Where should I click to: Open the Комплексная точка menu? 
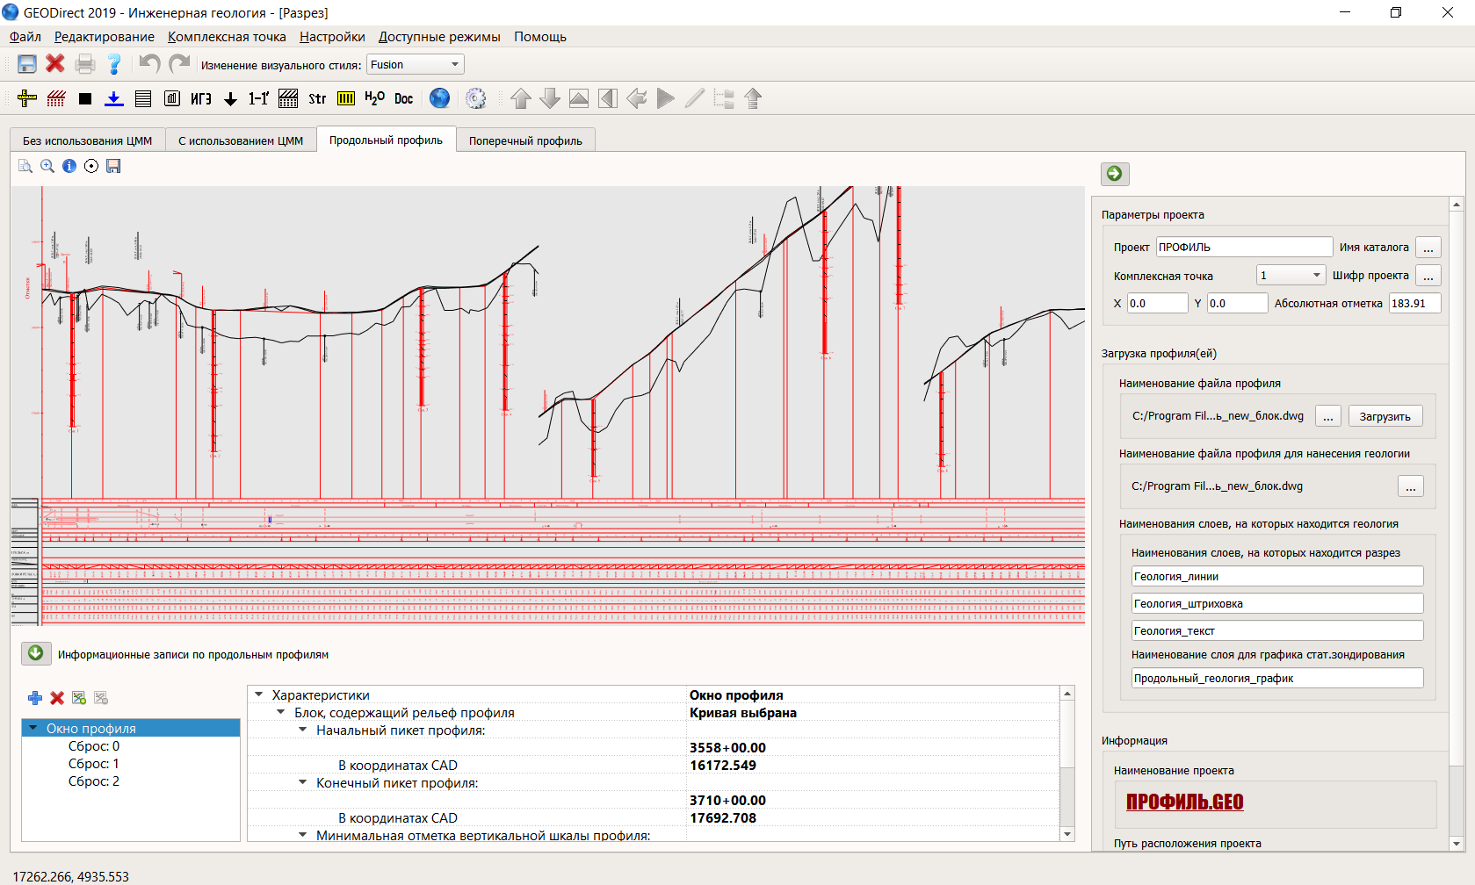pos(227,37)
